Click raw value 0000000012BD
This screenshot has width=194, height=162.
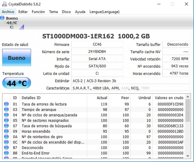pyautogui.click(x=170, y=131)
